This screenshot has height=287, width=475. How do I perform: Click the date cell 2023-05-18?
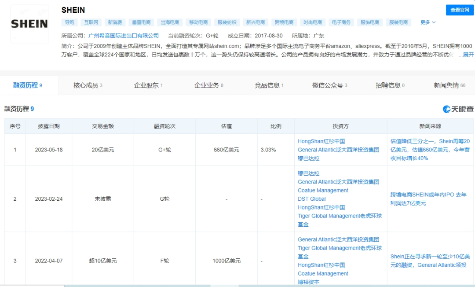[49, 150]
